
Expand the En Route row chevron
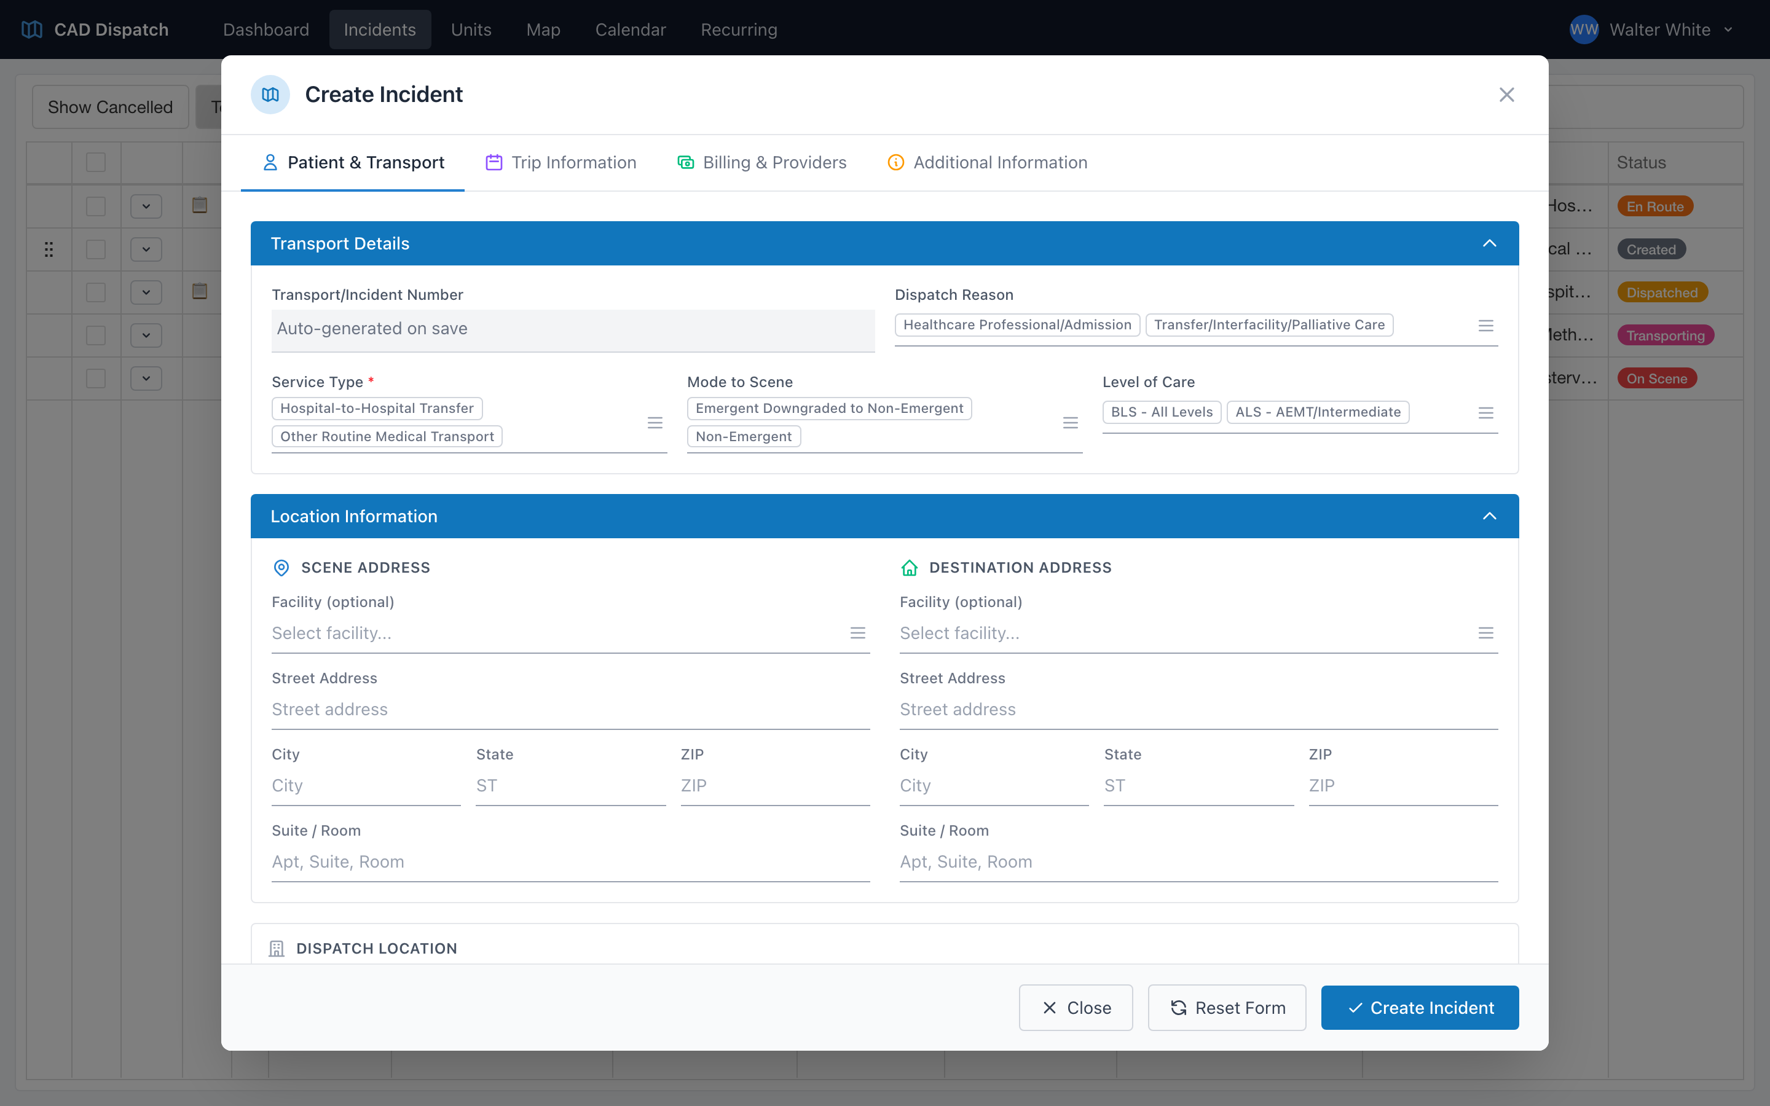click(146, 206)
